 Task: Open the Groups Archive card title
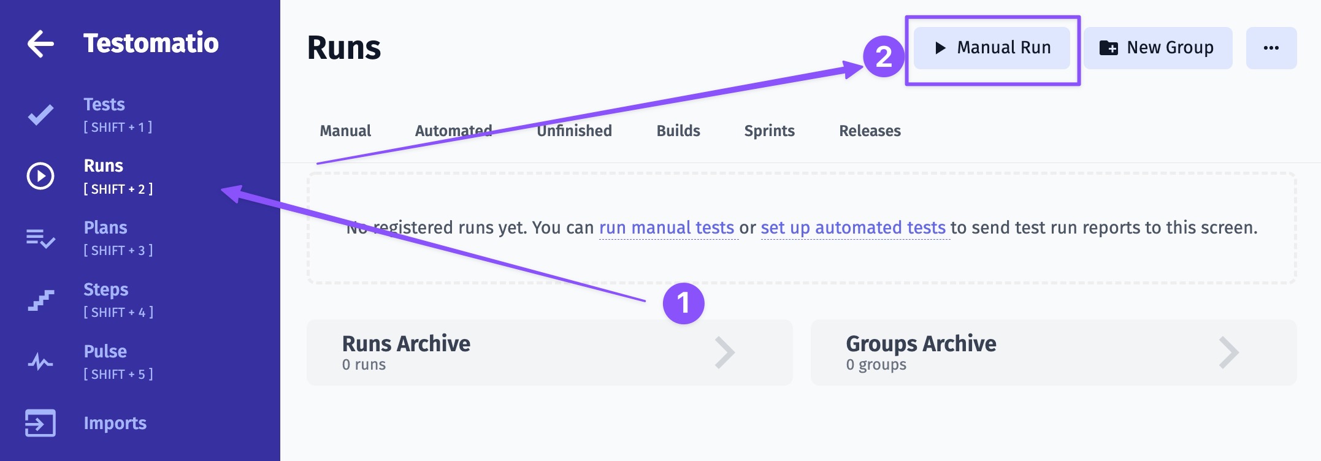pos(921,344)
